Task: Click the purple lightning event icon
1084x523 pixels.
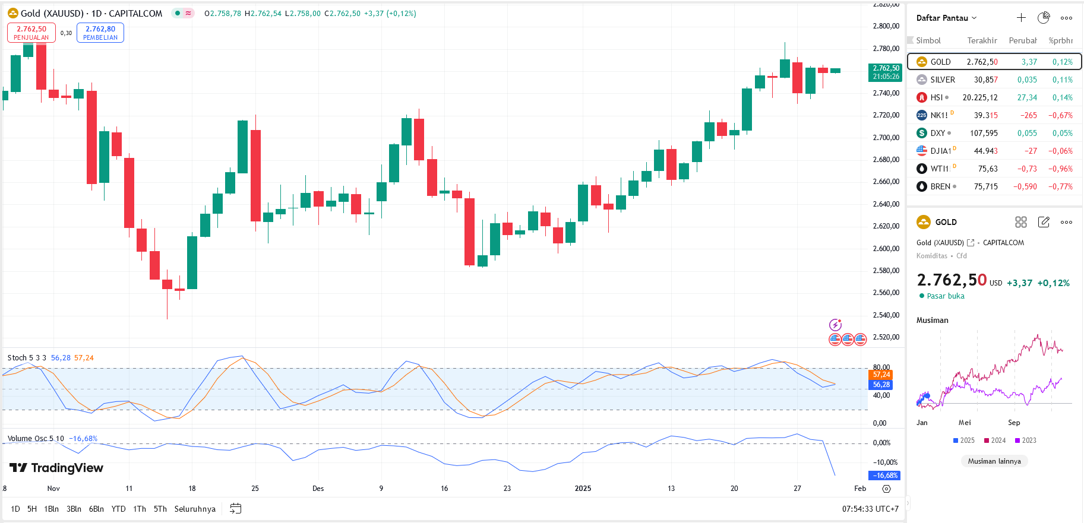Action: tap(836, 325)
